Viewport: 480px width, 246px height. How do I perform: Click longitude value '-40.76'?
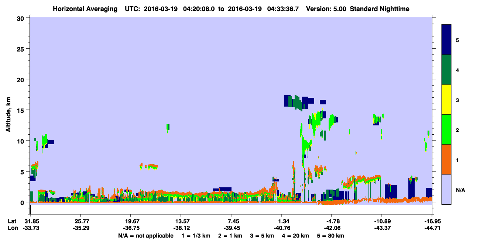(x=281, y=228)
